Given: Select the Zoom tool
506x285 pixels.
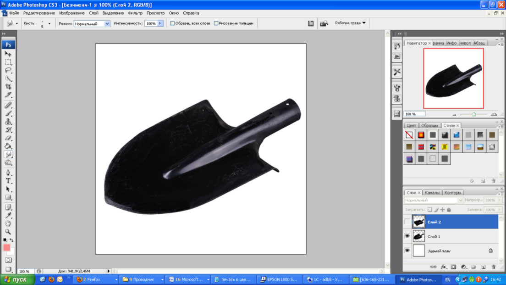Looking at the screenshot, I should [x=8, y=232].
